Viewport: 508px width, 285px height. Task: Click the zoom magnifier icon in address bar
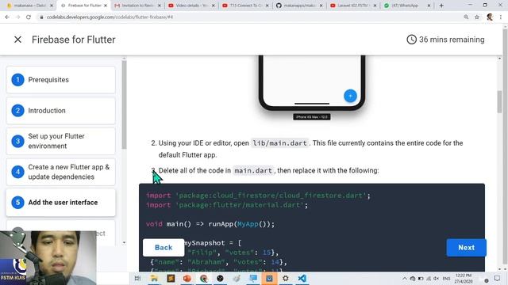[x=466, y=17]
